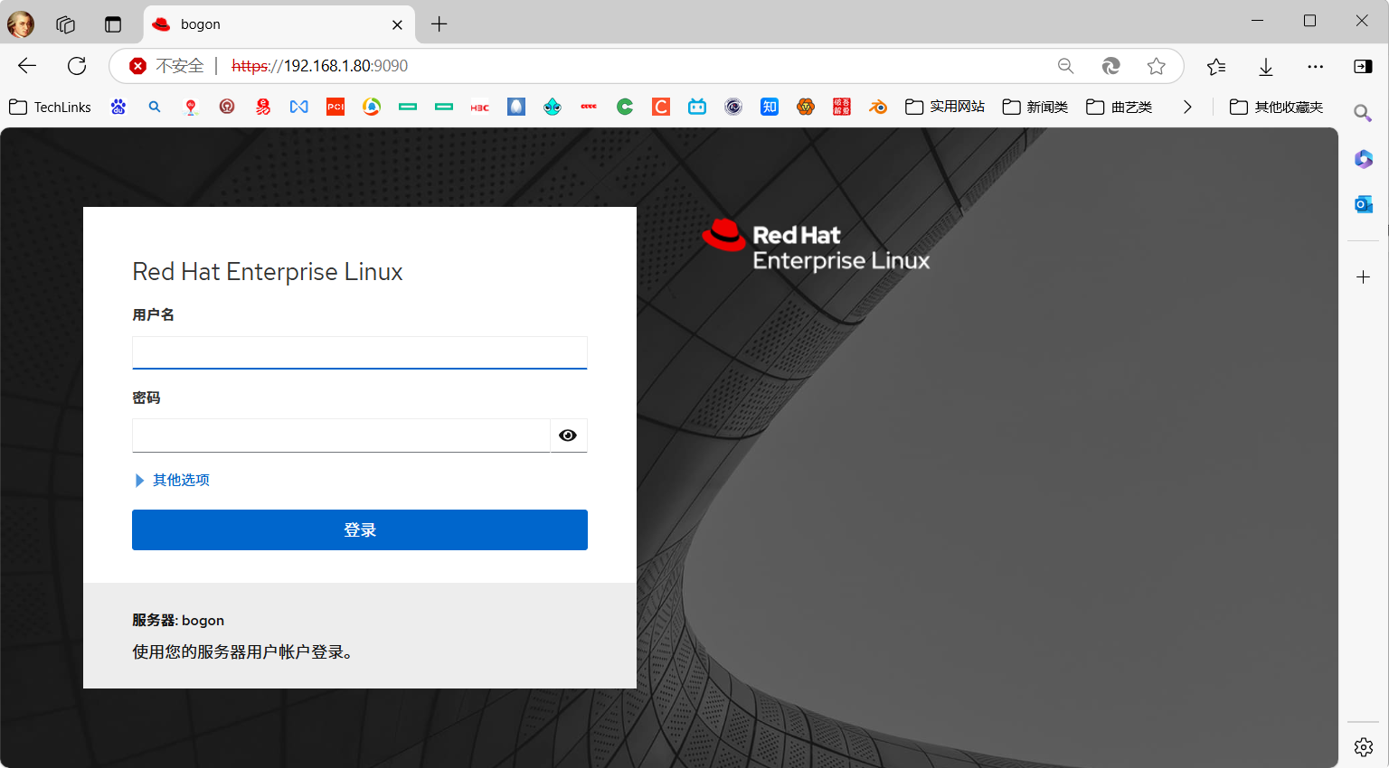Open the Baidu Maps pin bookmark
The width and height of the screenshot is (1389, 768).
191,107
